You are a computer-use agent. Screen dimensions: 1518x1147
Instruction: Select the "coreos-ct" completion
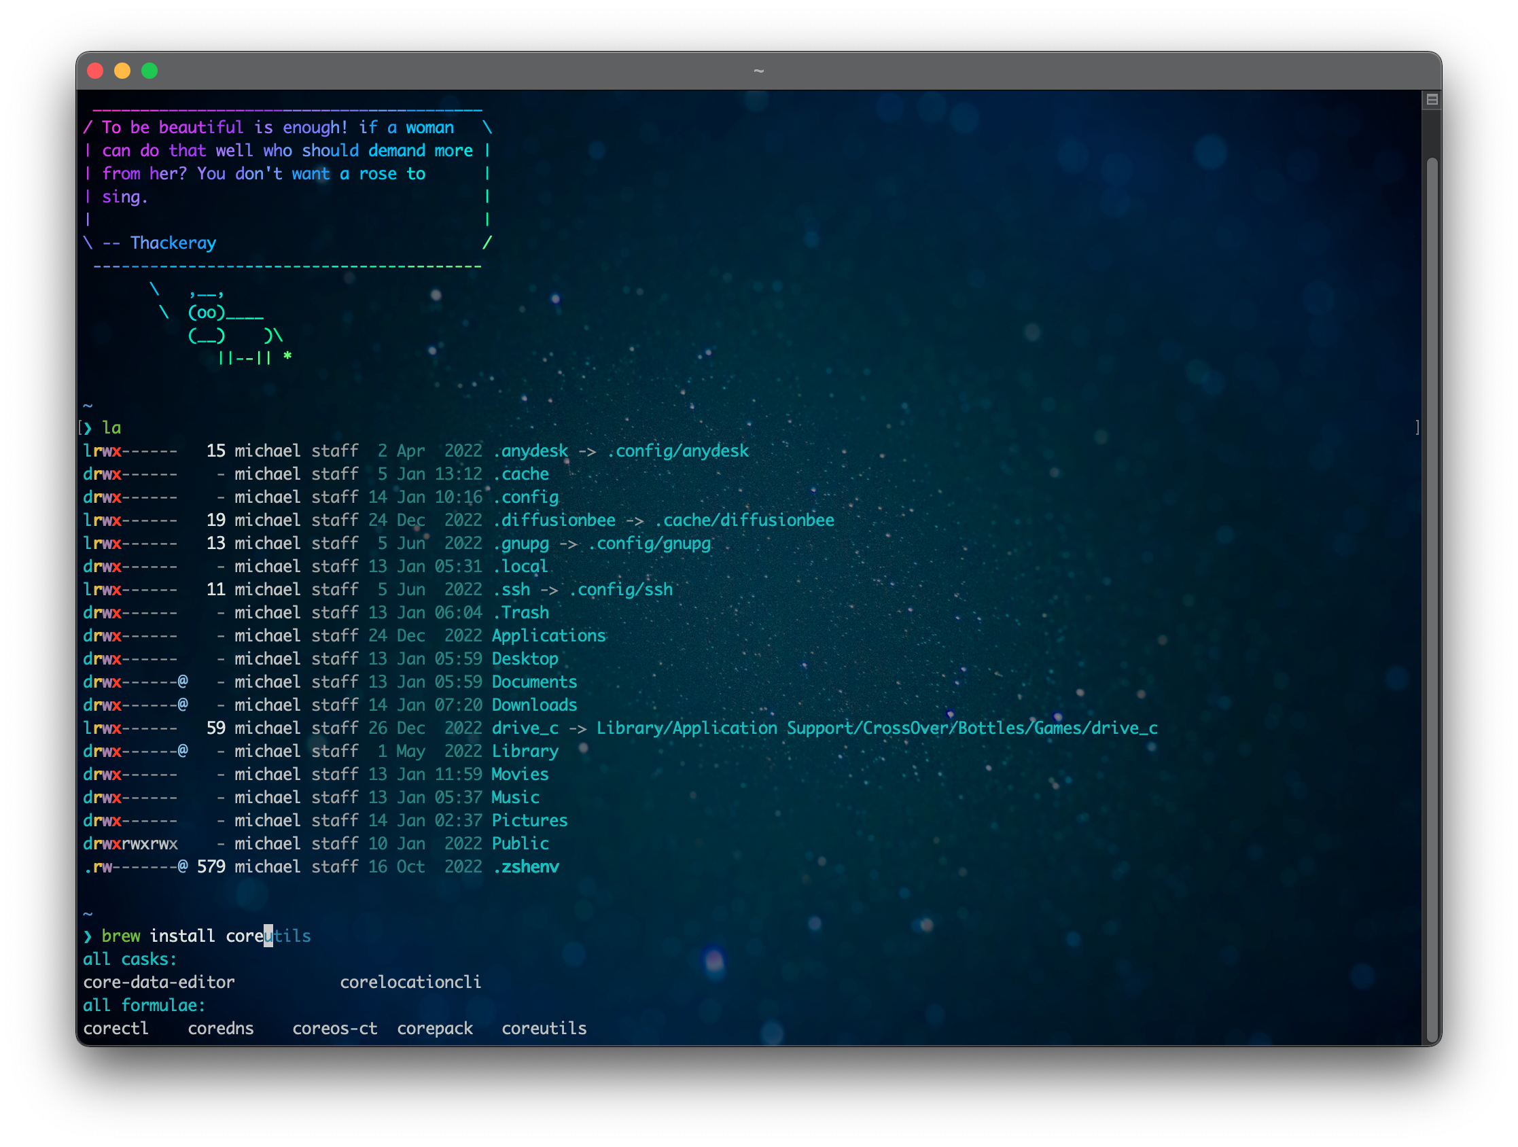pos(335,1029)
